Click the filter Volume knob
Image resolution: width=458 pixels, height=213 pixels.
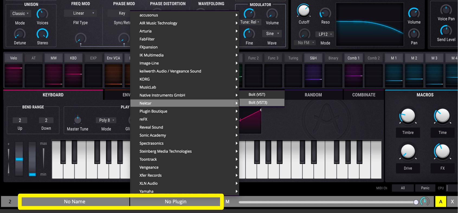tap(414, 13)
